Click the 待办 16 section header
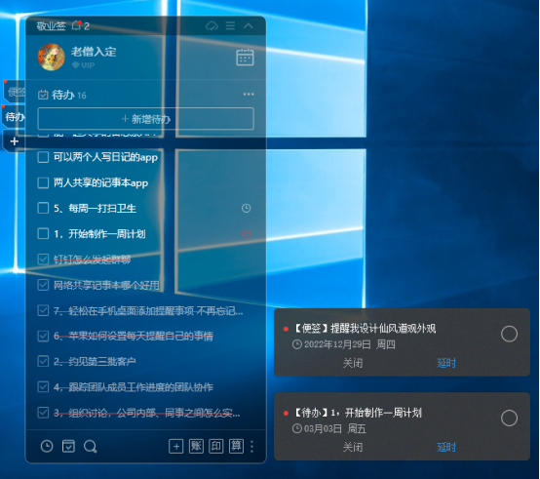 pos(62,95)
